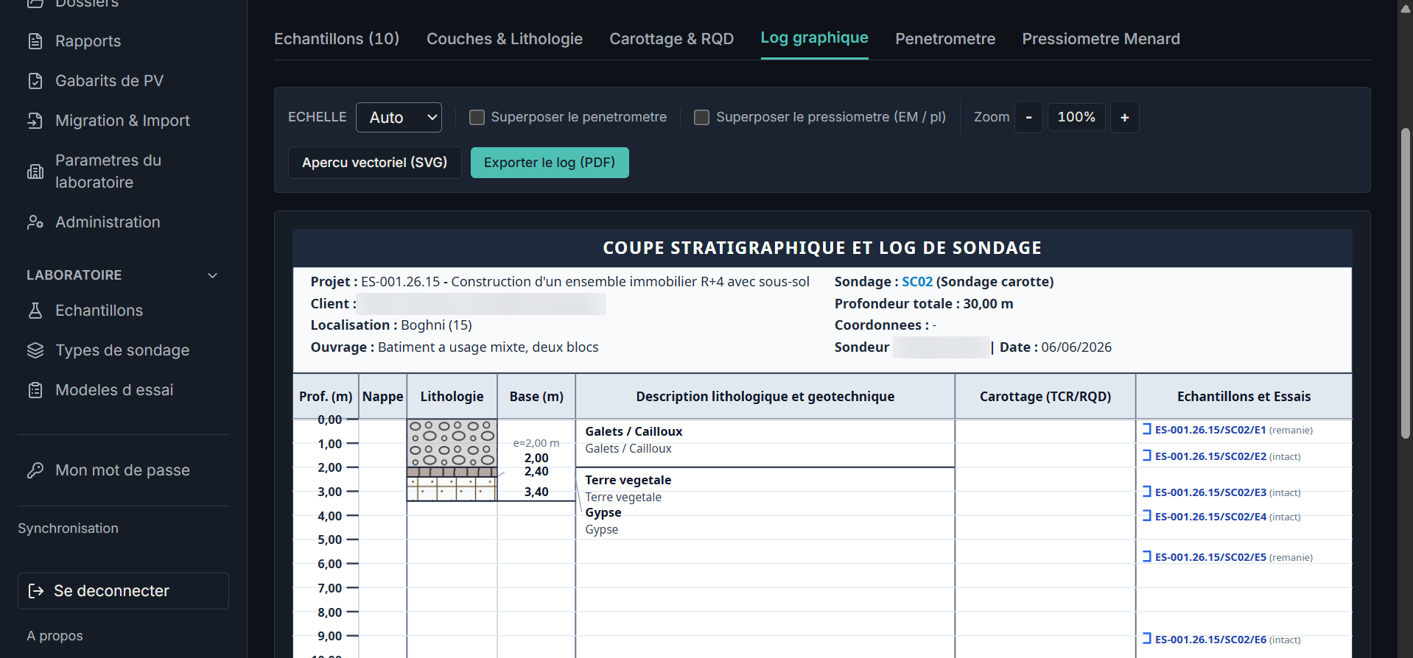Go to Carottage & RQD tab

click(x=672, y=39)
